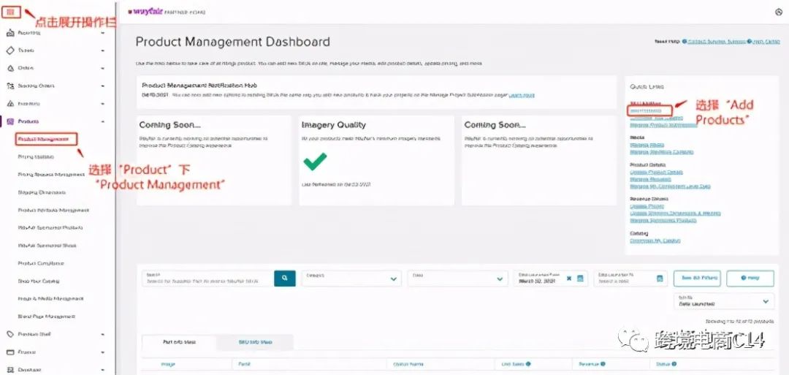Open the Class filter dropdown
Viewport: 789px width, 375px height.
point(457,279)
